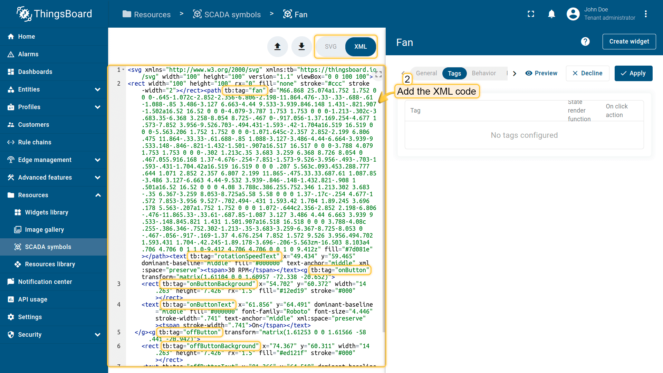The height and width of the screenshot is (373, 663).
Task: Toggle fullscreen mode icon in header
Action: click(531, 14)
